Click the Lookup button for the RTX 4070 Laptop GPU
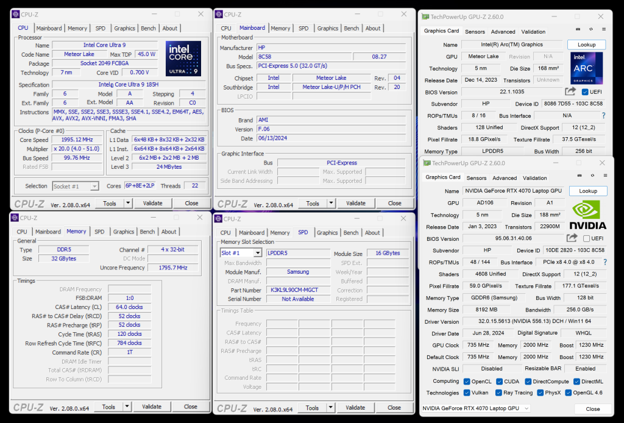 point(588,191)
